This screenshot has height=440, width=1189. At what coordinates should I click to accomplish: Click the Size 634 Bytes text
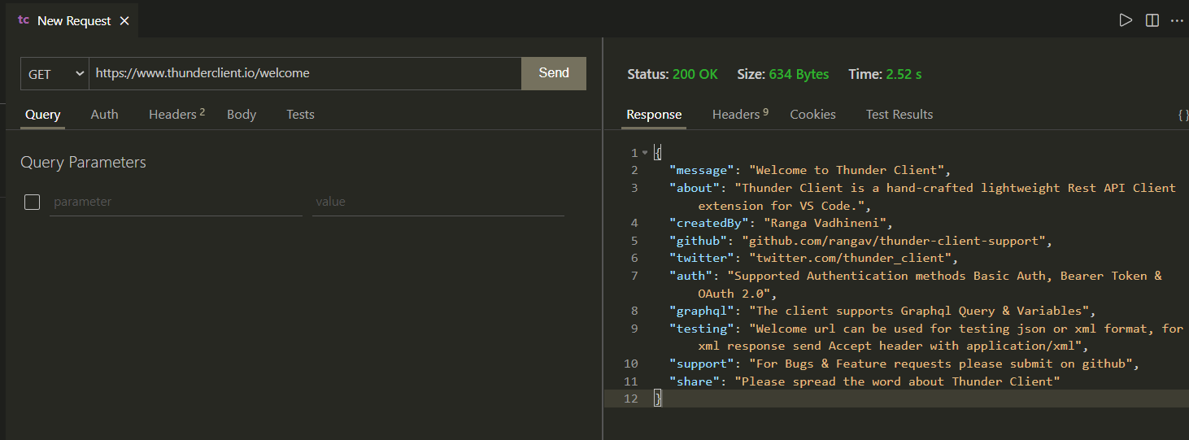783,74
